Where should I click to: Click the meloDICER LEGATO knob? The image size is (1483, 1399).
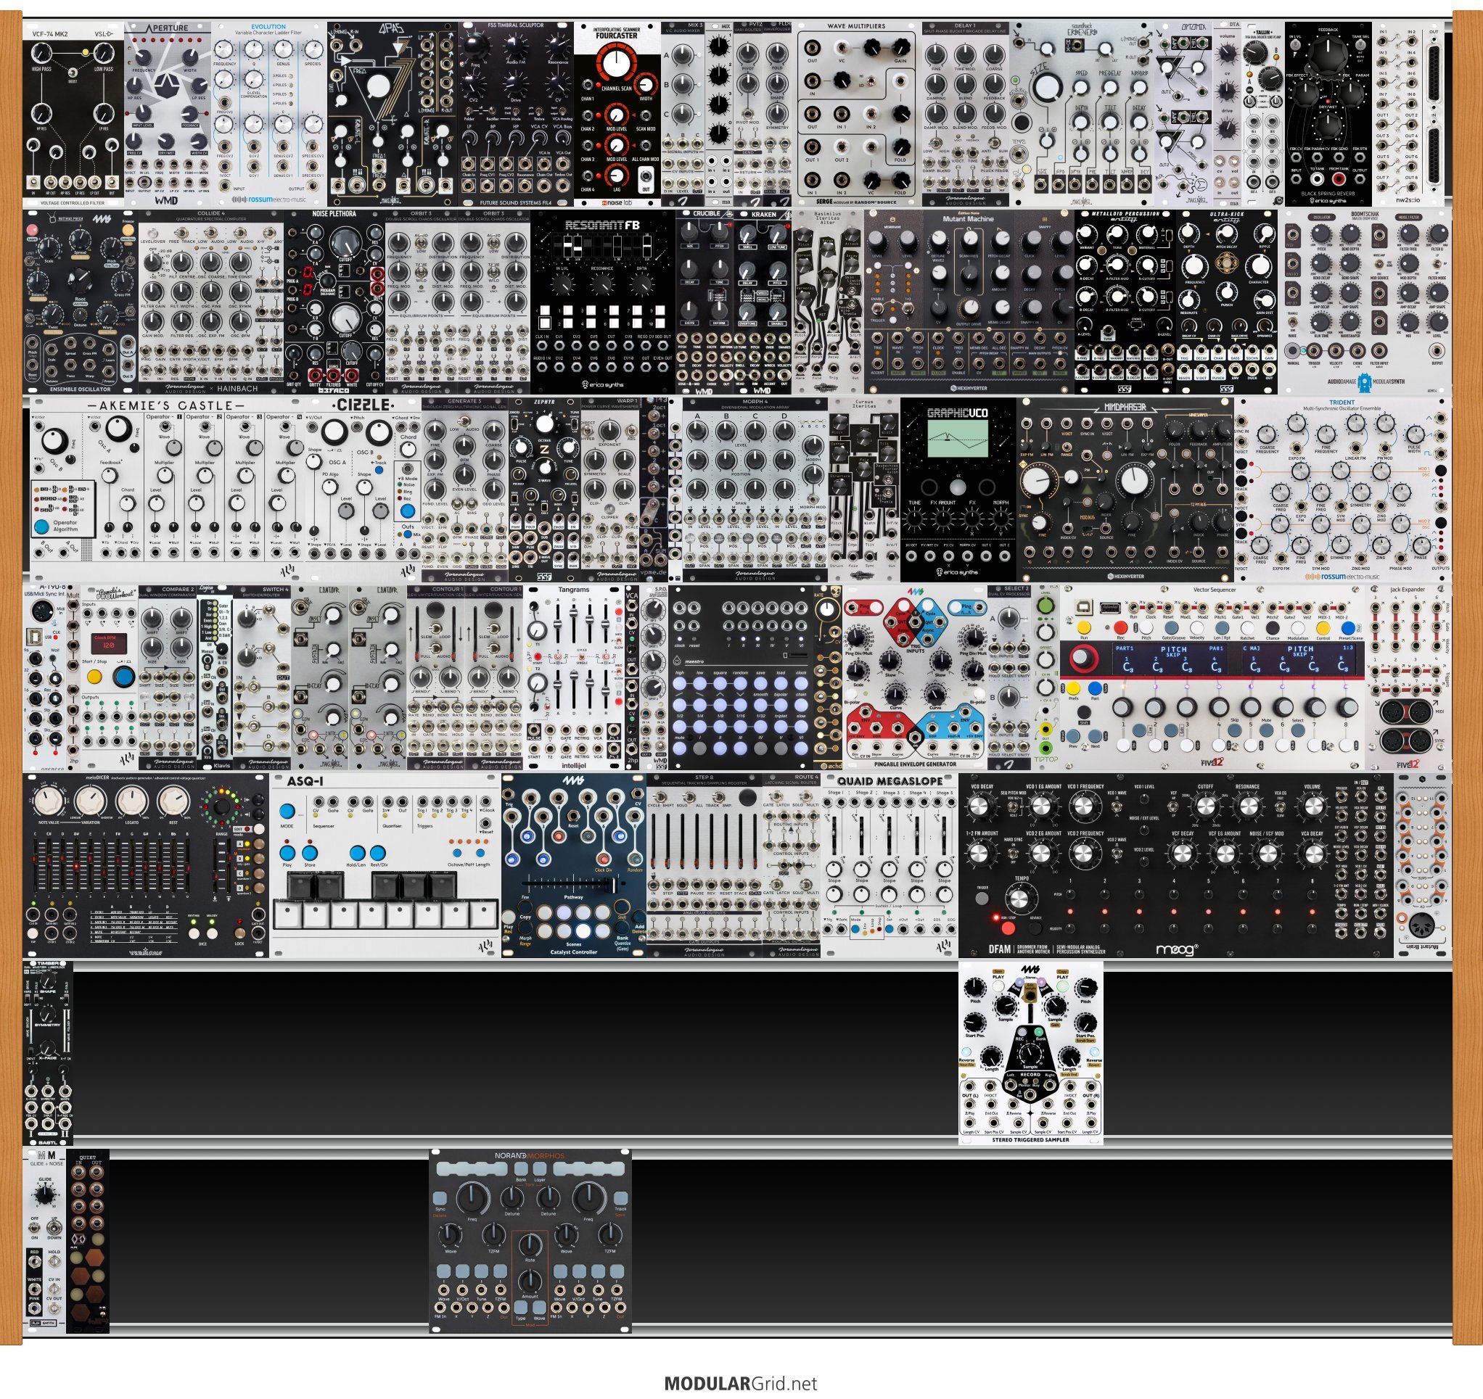[132, 801]
